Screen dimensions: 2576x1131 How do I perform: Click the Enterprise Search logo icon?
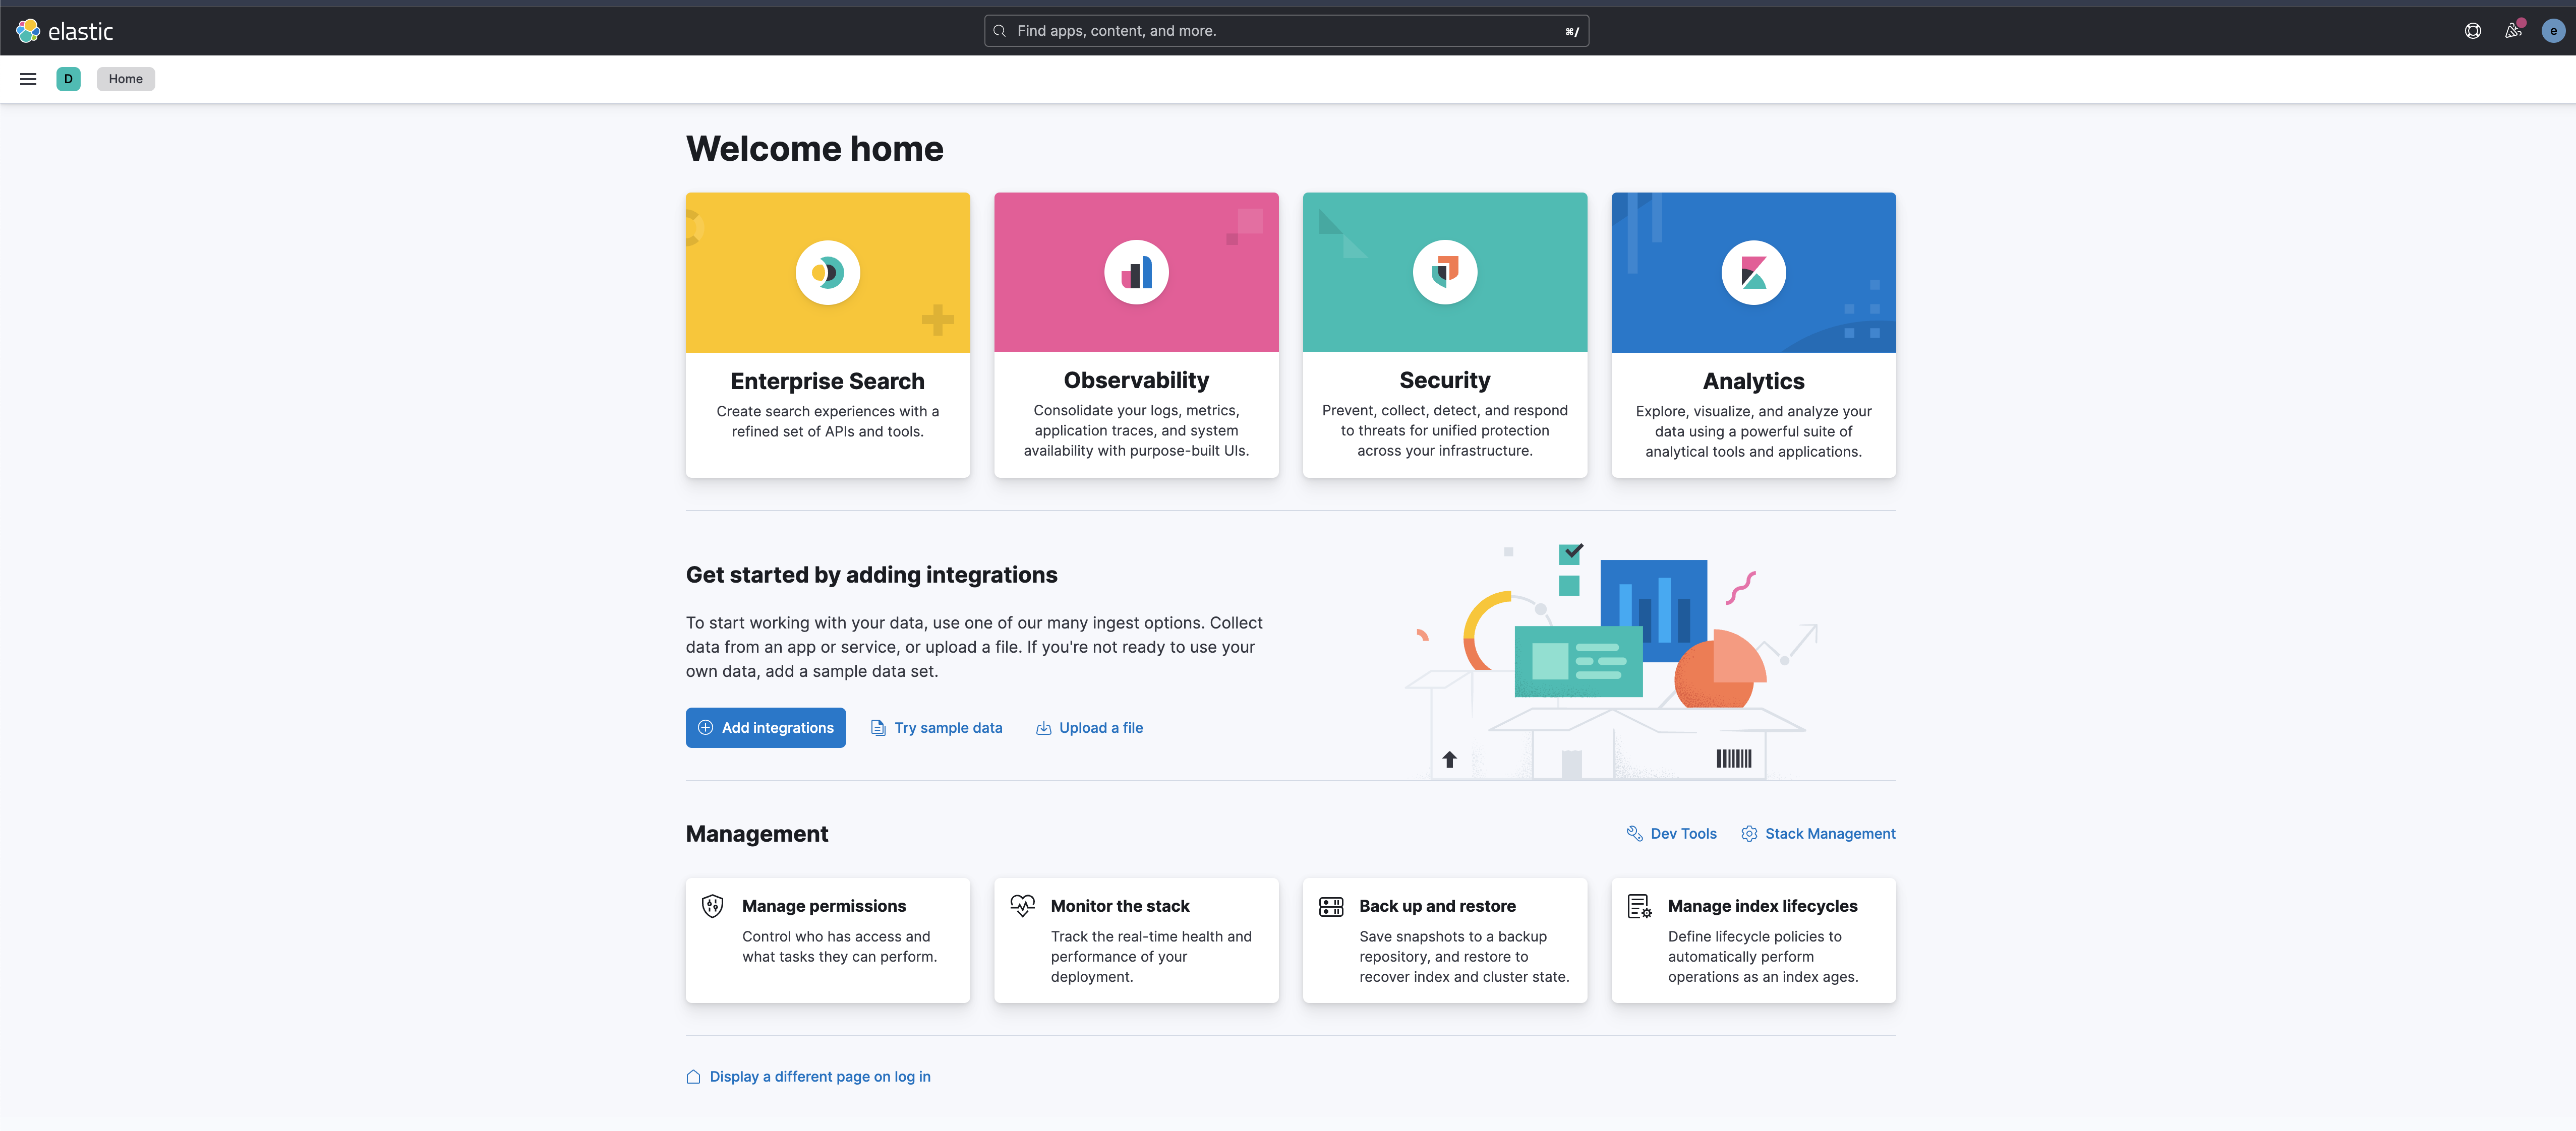coord(827,273)
